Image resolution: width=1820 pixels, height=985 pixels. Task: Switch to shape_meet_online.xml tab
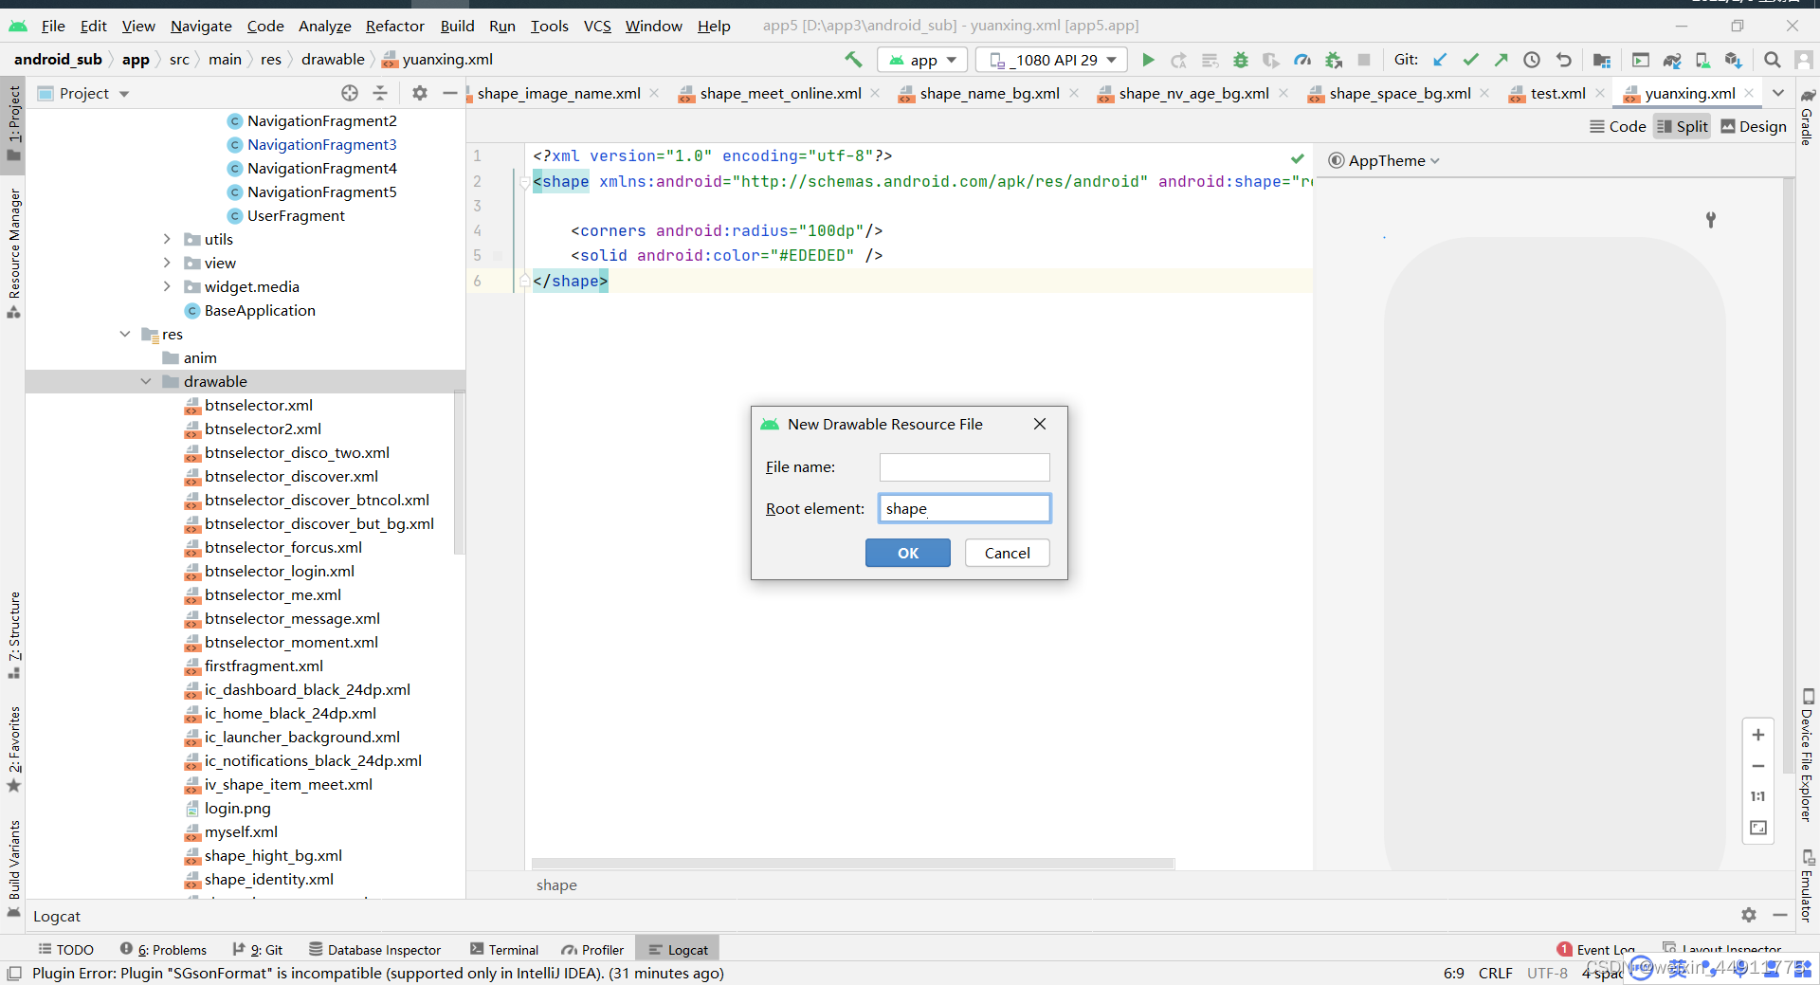tap(779, 93)
